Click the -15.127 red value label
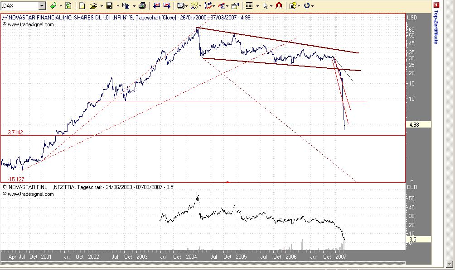The image size is (455, 270). pos(16,180)
